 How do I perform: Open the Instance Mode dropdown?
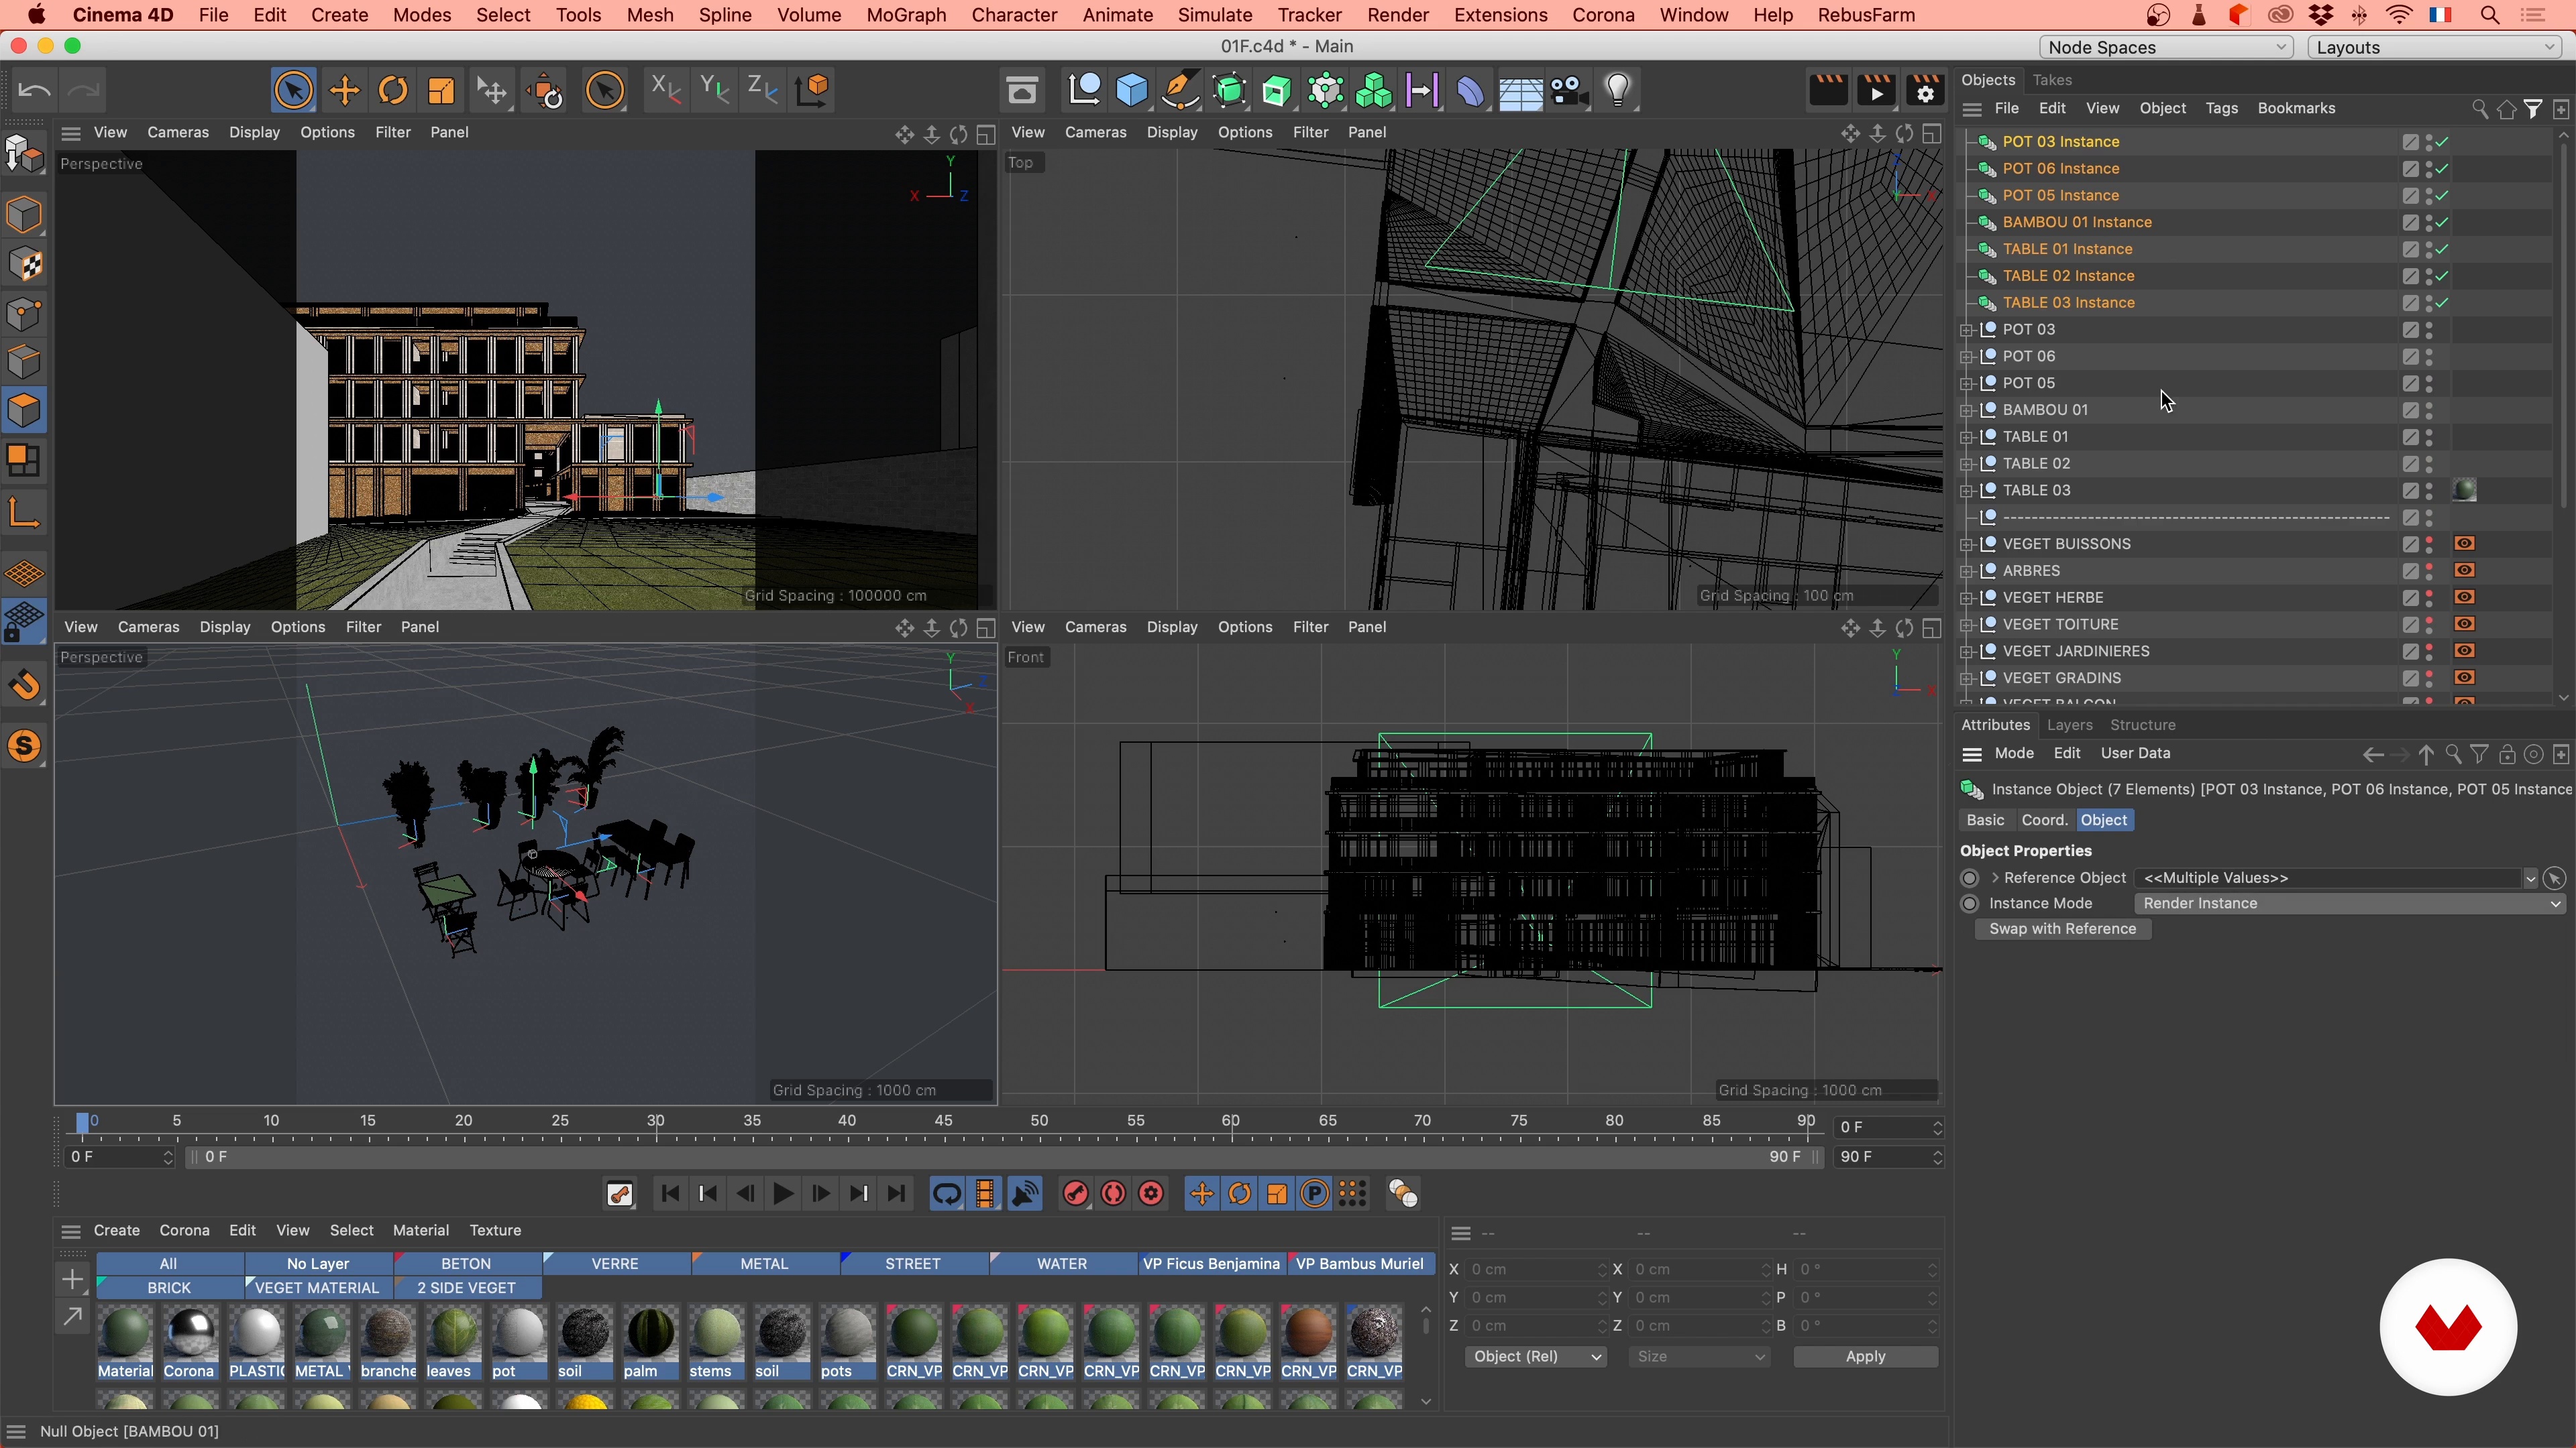pyautogui.click(x=2349, y=904)
